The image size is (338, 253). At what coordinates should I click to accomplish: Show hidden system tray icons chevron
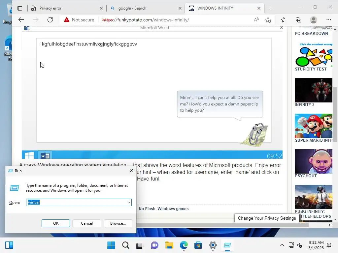tap(282, 245)
